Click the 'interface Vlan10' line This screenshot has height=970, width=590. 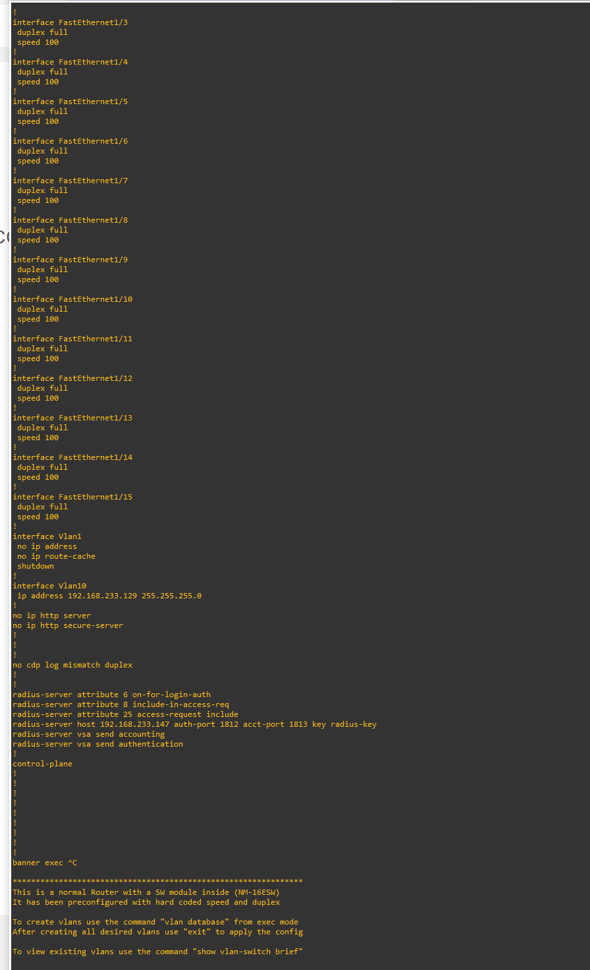coord(49,586)
